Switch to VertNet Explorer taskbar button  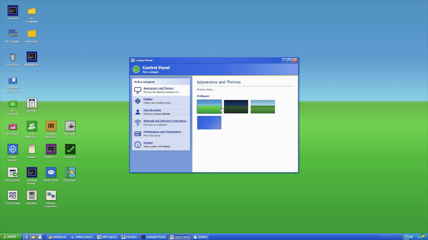click(82, 237)
